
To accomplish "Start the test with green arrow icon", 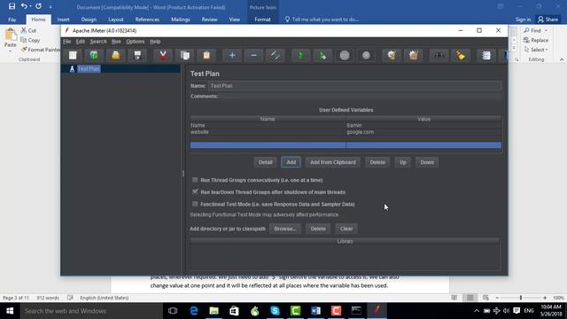I will (x=300, y=55).
